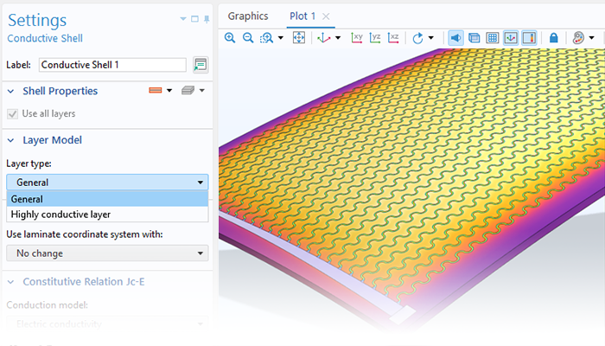The image size is (605, 346).
Task: Switch to the XY view icon
Action: tap(357, 38)
